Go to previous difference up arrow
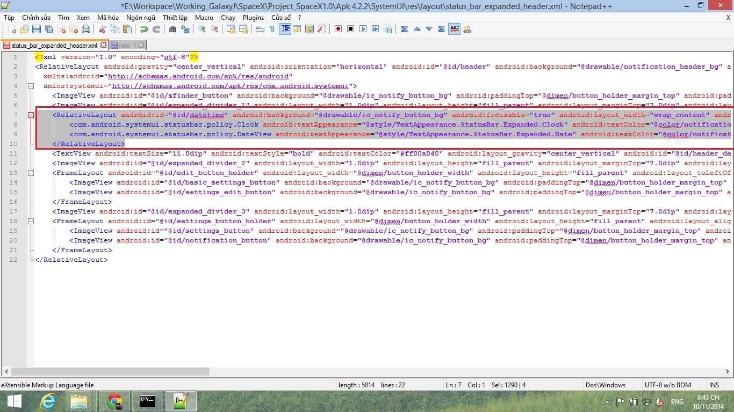The image size is (734, 412). tap(417, 29)
